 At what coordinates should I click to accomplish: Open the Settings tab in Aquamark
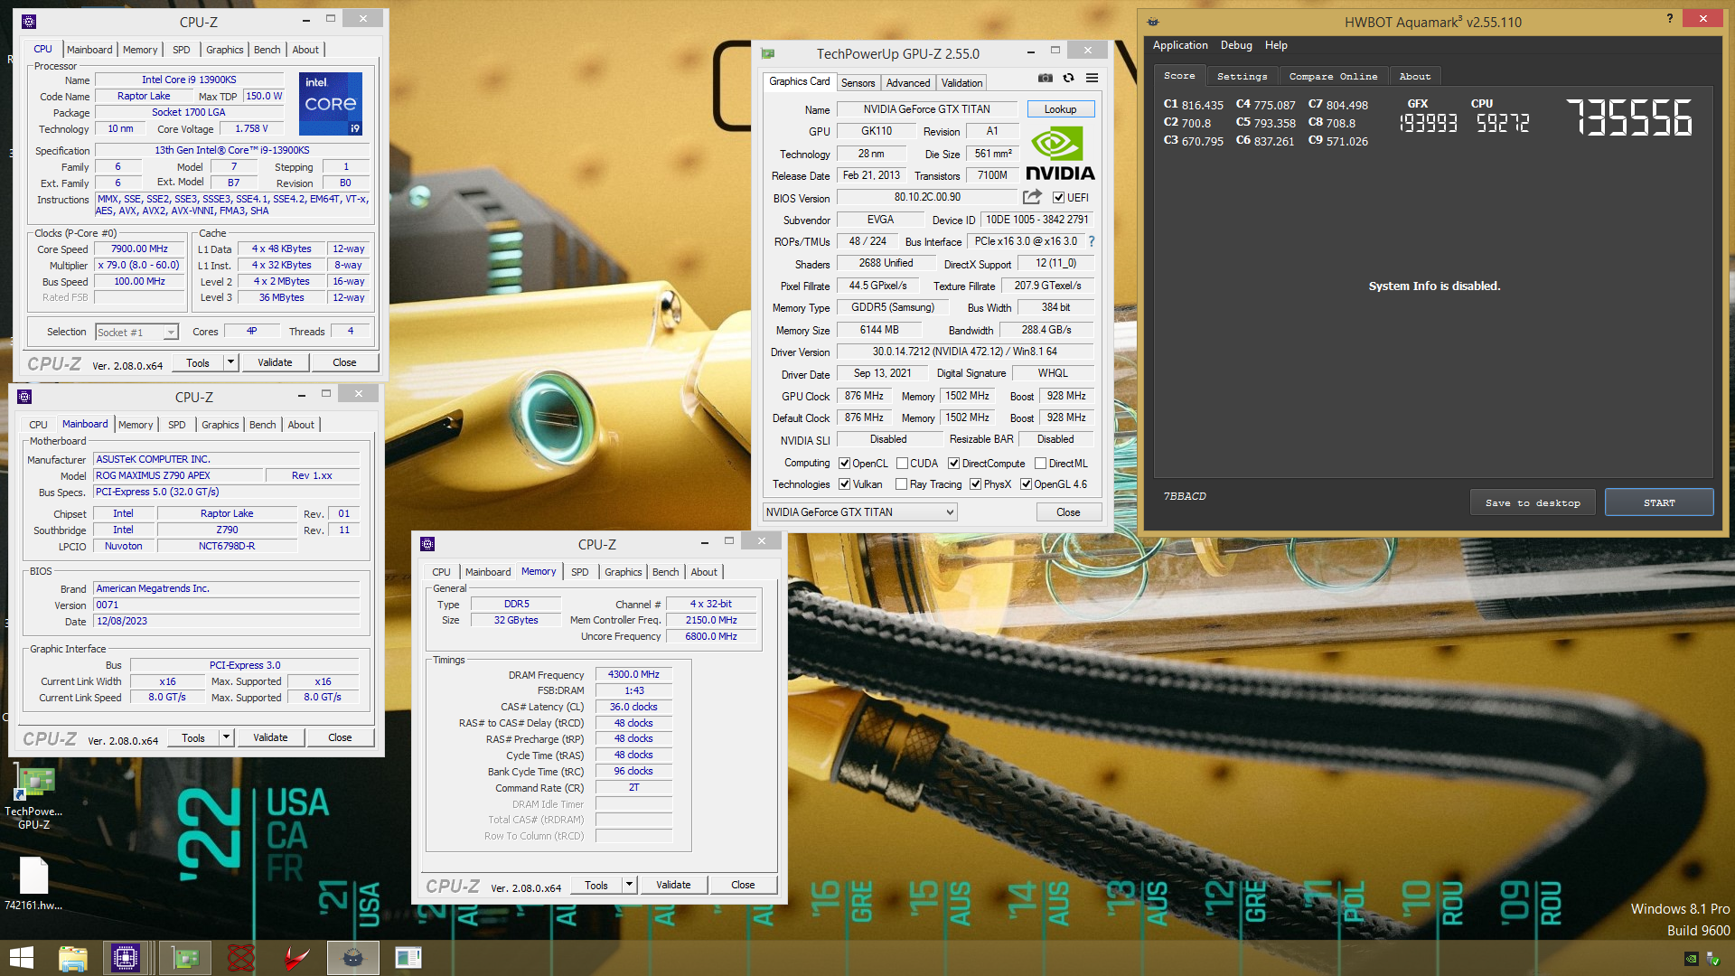(1242, 77)
